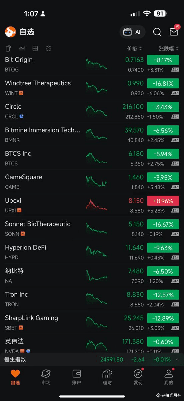Tap the watchlist settings gear icon
The image size is (184, 401).
48,48
